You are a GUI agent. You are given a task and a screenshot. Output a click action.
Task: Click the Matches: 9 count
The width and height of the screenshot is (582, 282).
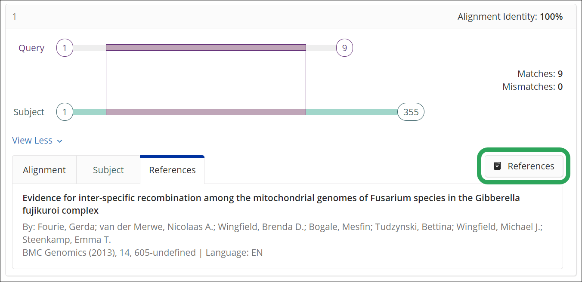pyautogui.click(x=540, y=74)
